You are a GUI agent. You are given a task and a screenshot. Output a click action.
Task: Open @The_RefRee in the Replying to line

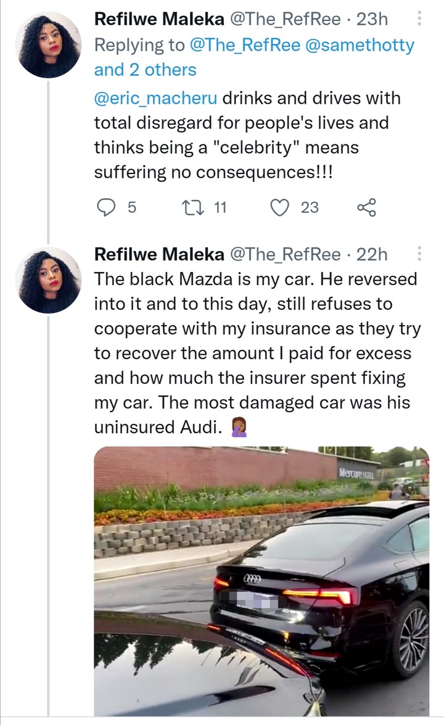[x=245, y=45]
